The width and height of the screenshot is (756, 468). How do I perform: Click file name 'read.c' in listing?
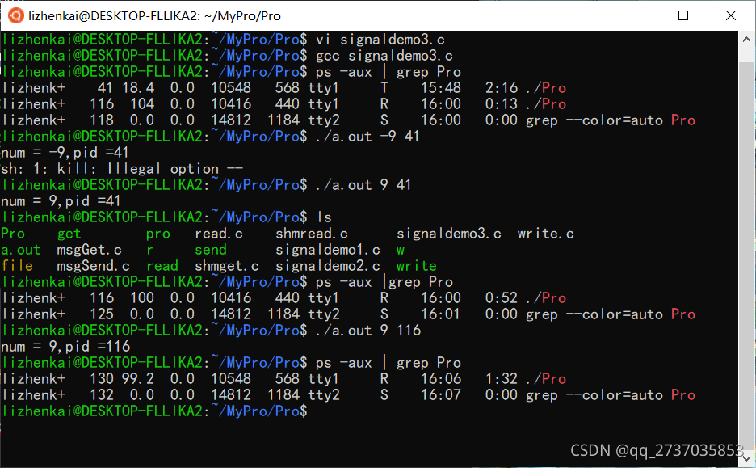coord(219,234)
